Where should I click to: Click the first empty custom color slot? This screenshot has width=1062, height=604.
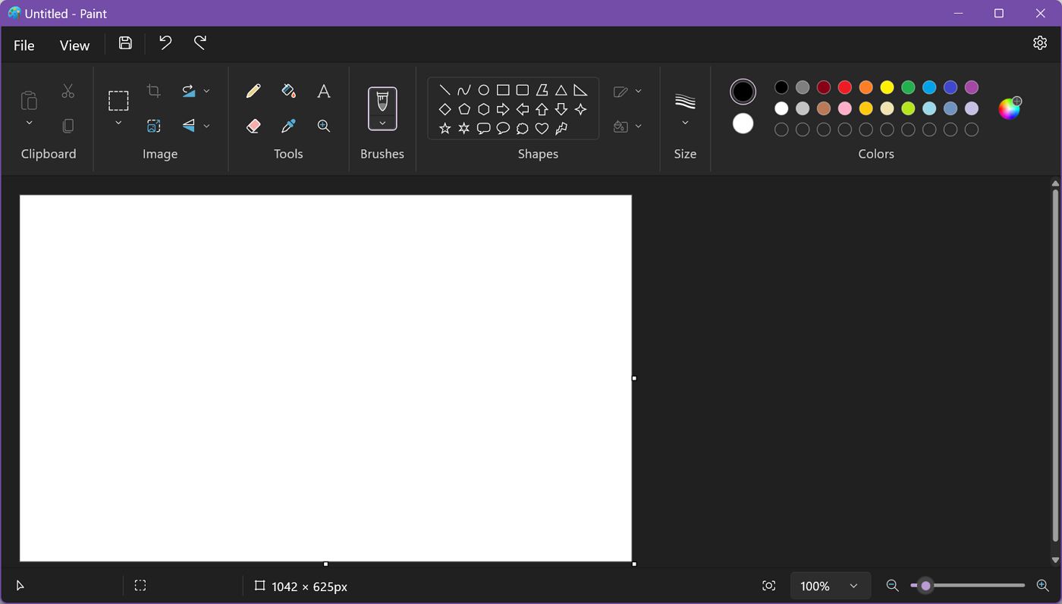click(781, 130)
